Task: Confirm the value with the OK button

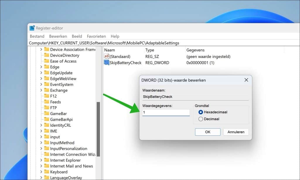Action: tap(208, 132)
